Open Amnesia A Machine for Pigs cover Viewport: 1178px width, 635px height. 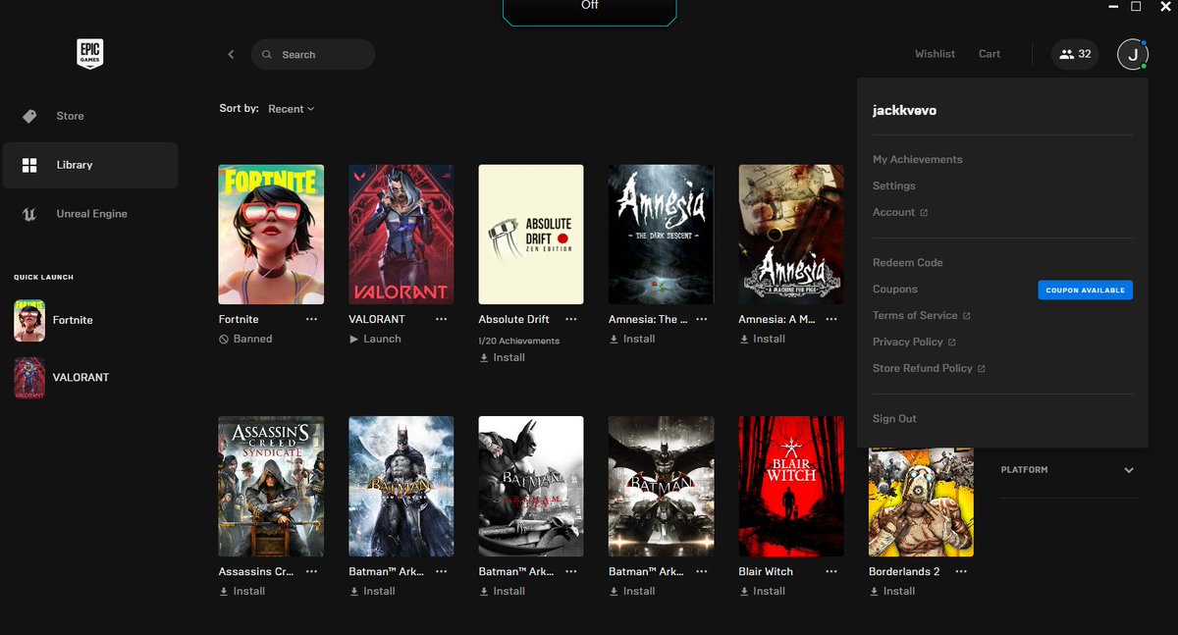click(x=791, y=235)
